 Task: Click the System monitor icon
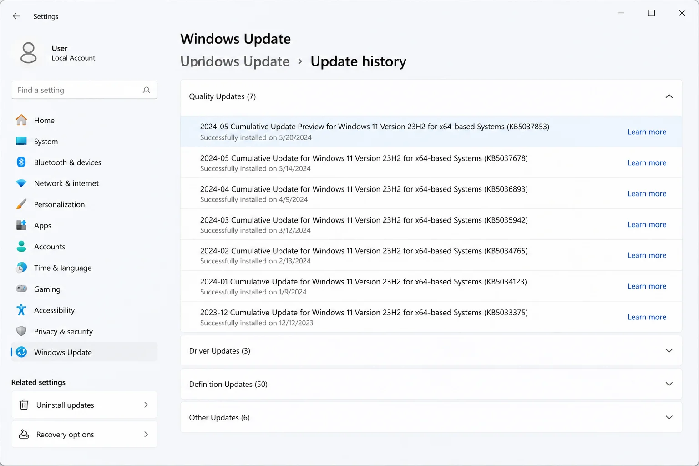point(21,141)
